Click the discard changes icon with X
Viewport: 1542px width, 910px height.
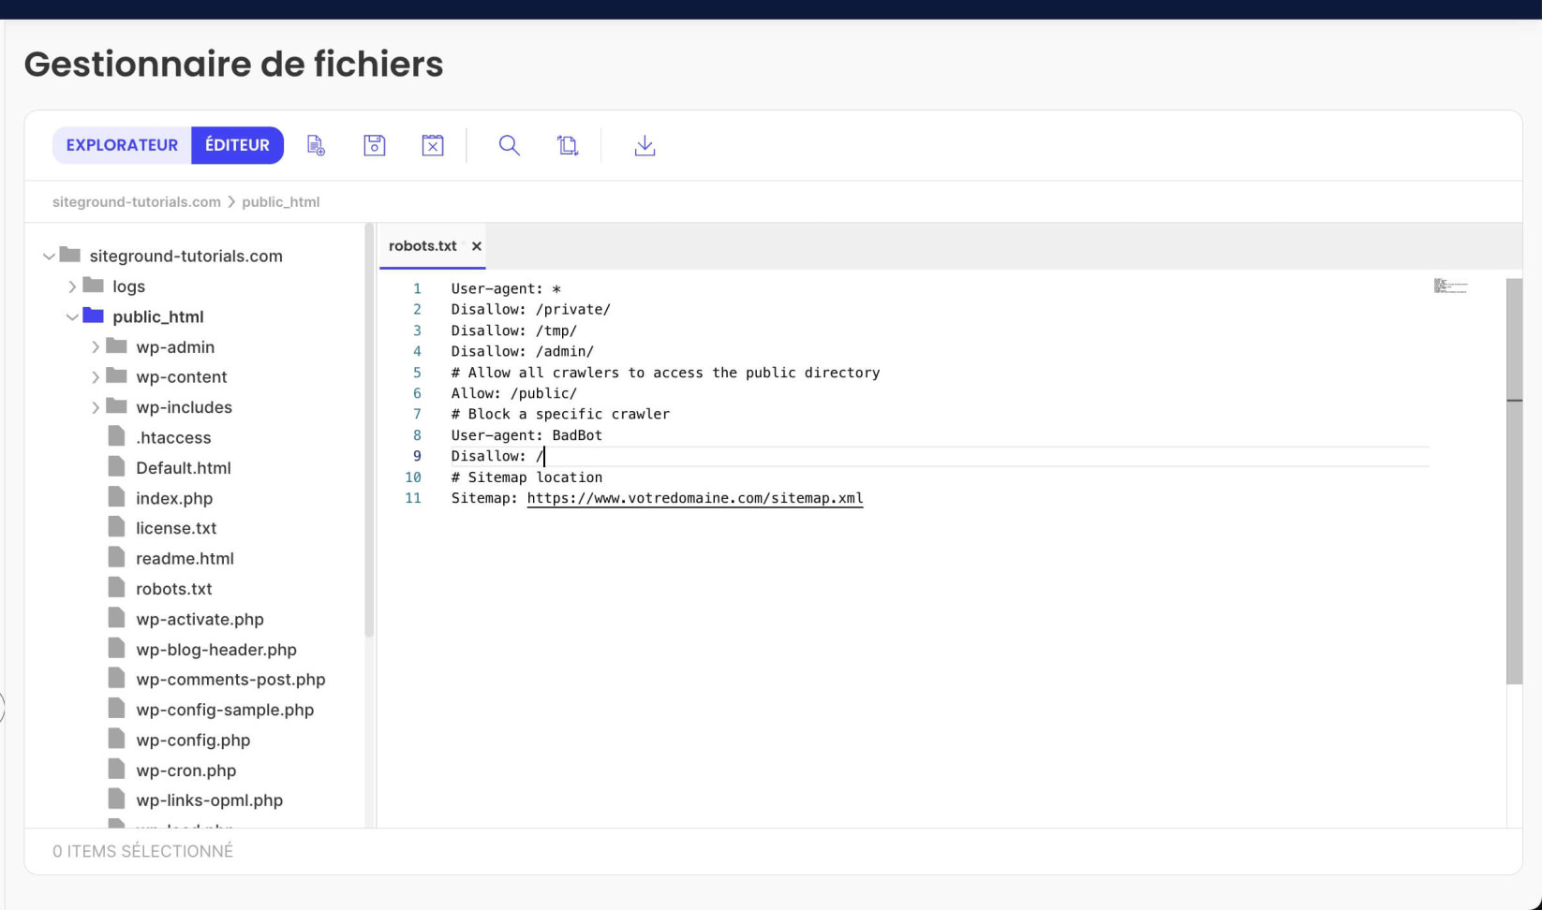pos(432,145)
